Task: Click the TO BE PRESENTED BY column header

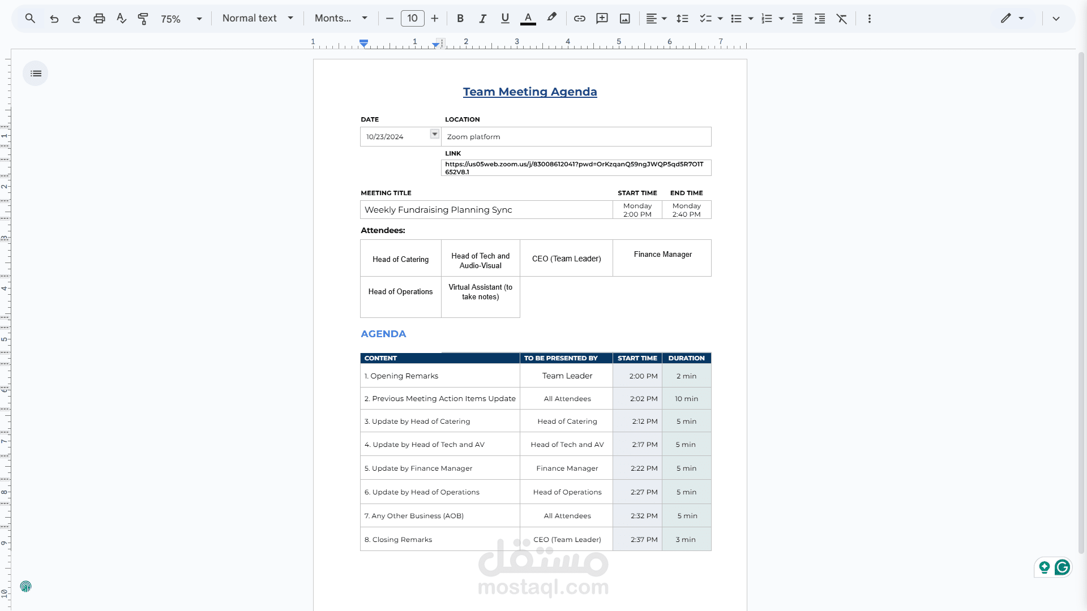Action: coord(566,358)
